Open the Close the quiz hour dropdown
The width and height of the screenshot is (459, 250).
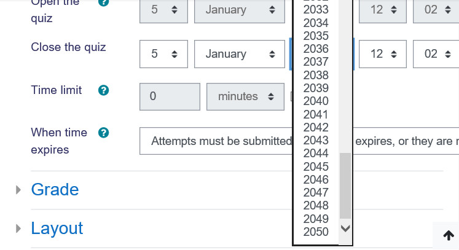click(383, 54)
